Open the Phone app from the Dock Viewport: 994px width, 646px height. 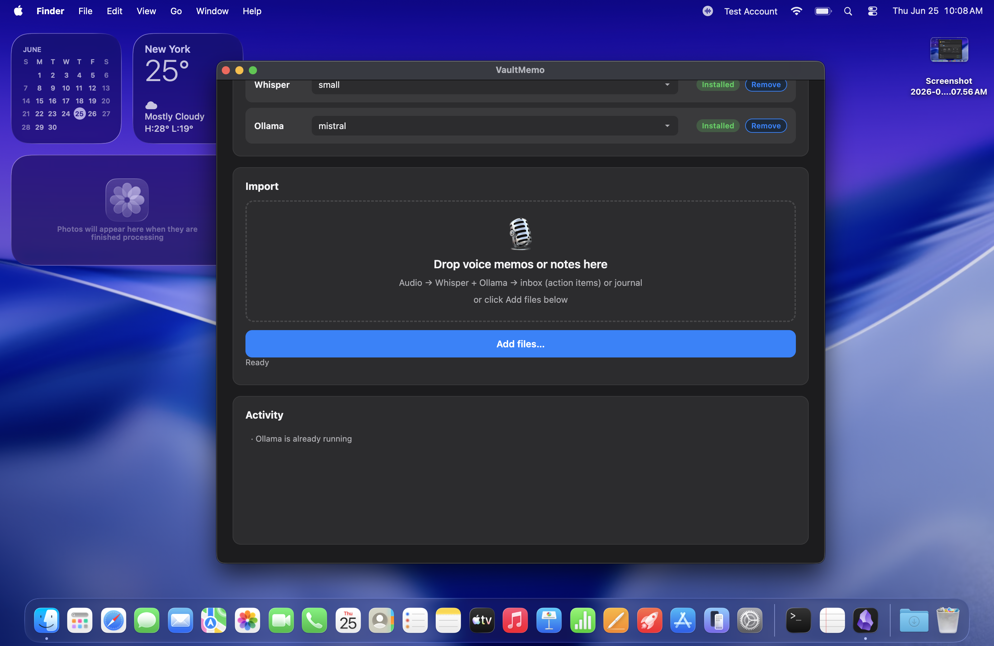coord(314,620)
